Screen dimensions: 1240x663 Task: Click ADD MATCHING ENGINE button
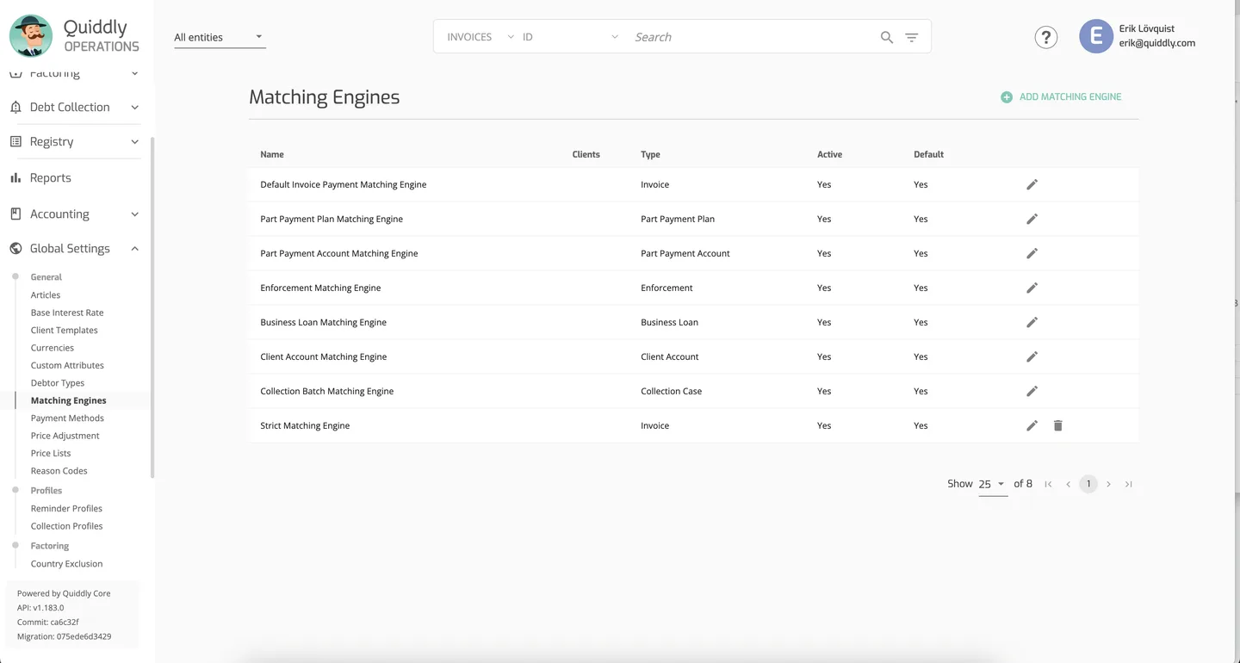click(x=1061, y=97)
